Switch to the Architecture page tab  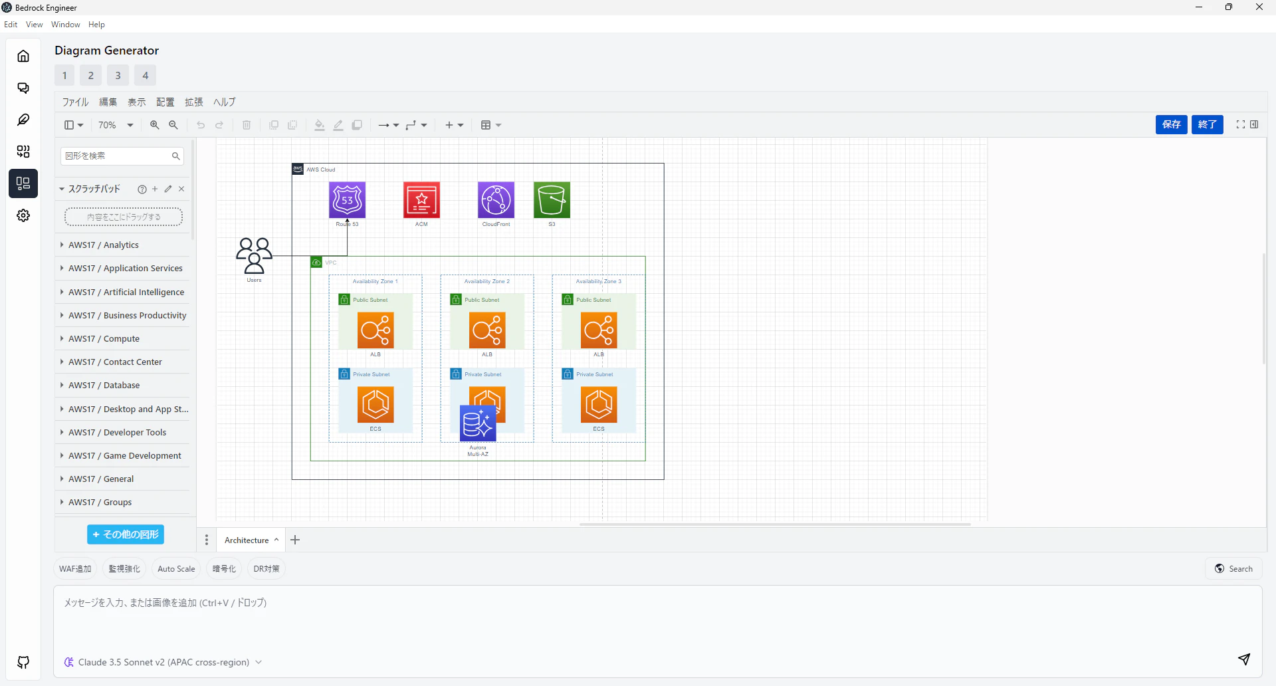coord(251,540)
